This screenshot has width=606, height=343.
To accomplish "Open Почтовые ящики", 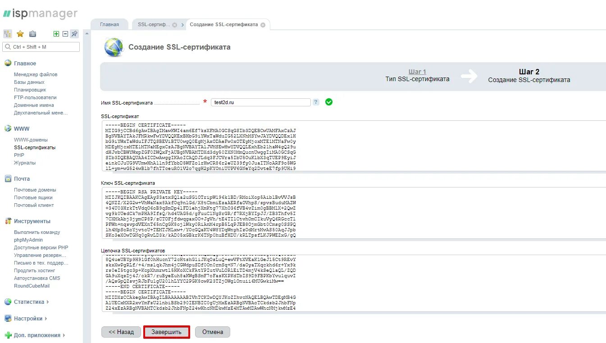I will point(33,197).
